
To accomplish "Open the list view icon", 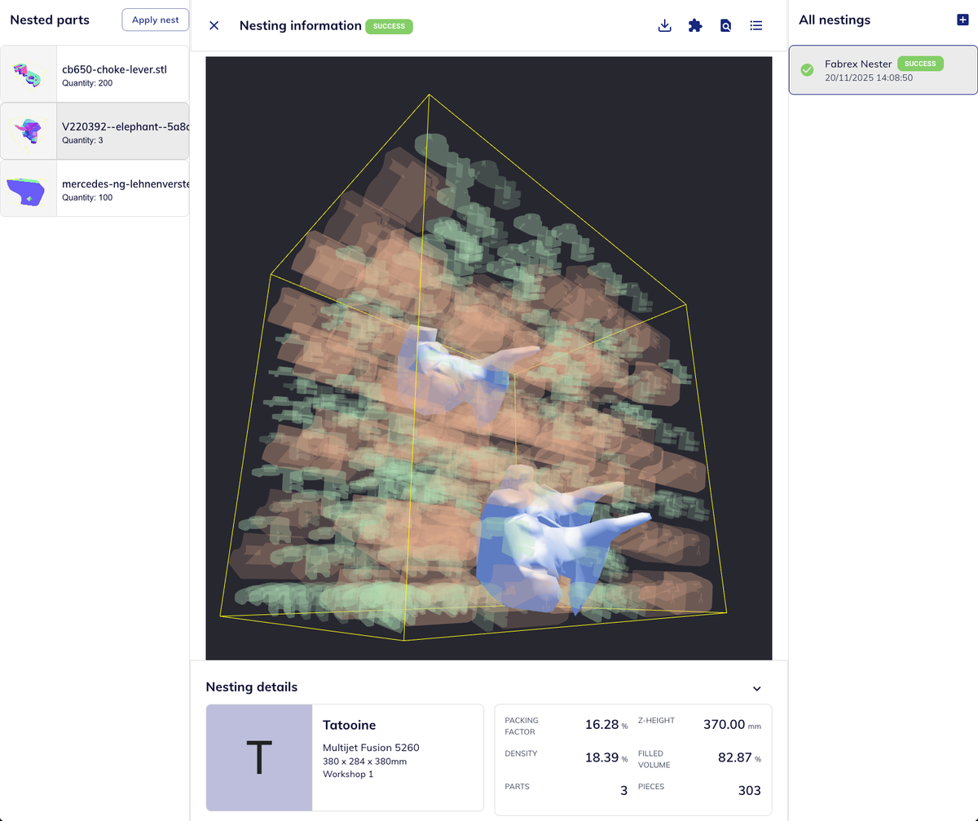I will pos(756,25).
